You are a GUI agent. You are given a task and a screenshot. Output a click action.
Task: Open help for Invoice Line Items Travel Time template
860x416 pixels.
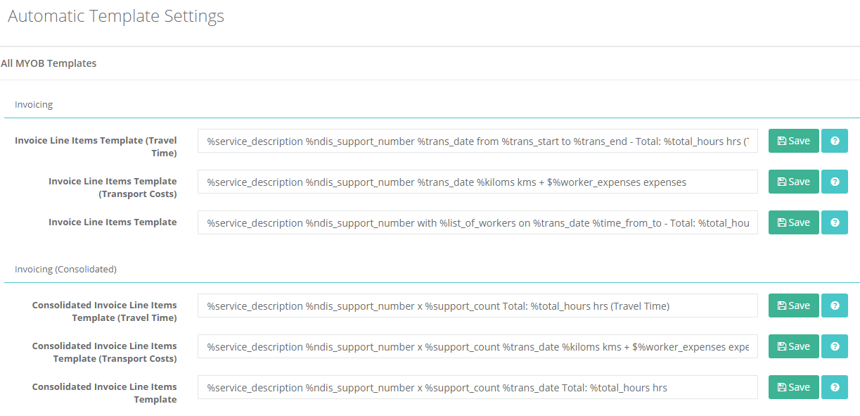click(x=835, y=141)
